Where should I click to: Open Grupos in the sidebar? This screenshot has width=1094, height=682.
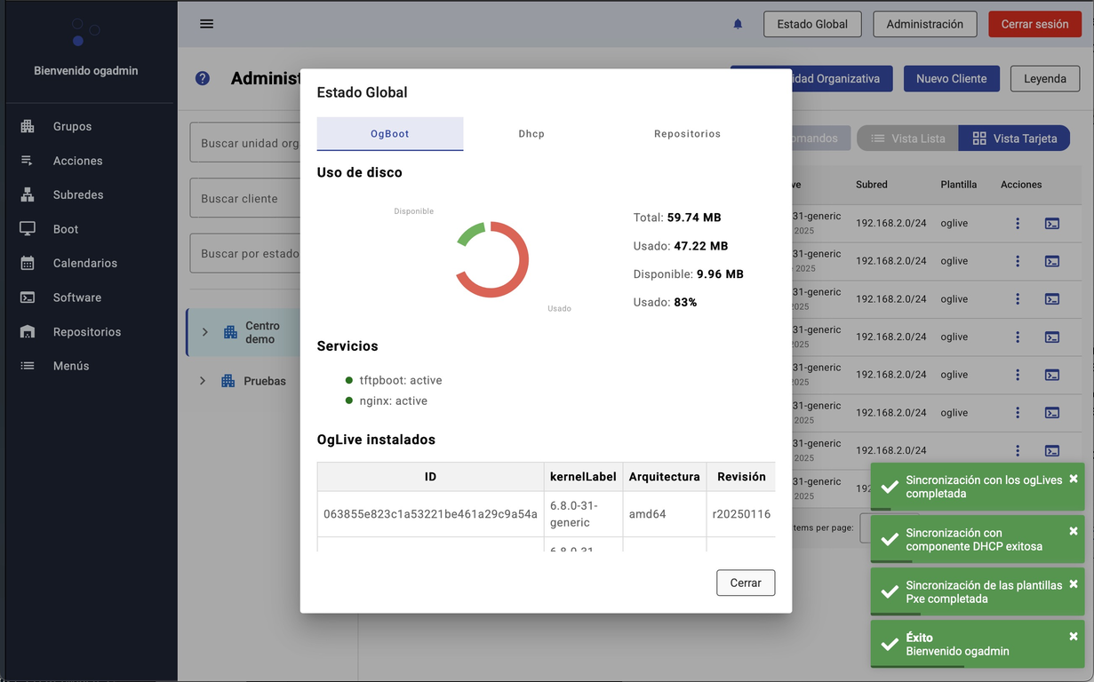tap(72, 127)
